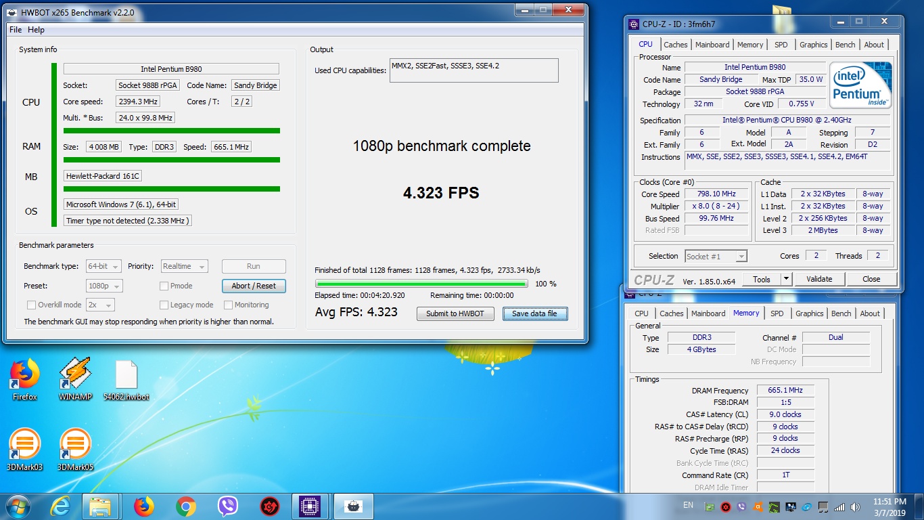
Task: Click the Used CPU capabilities text box
Action: [474, 70]
